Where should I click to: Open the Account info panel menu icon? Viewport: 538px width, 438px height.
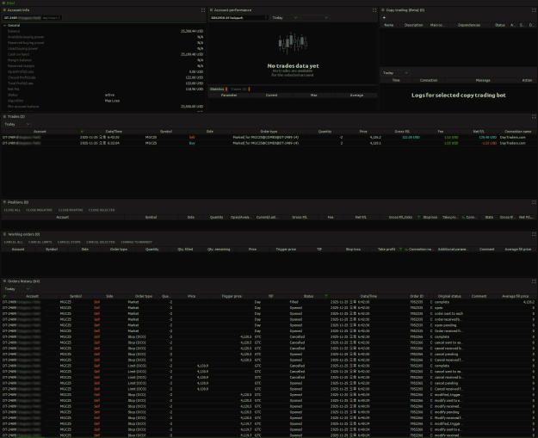[x=4, y=10]
